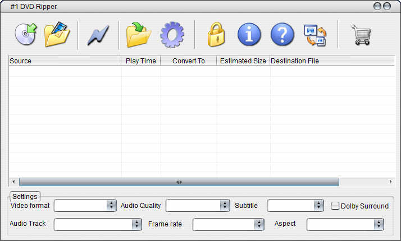Screen dimensions: 401x241
Task: Open the Audio Track dropdown
Action: 136,224
